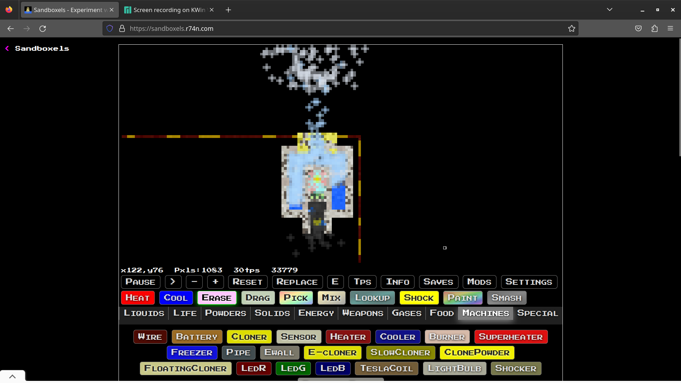Choose the Wire element
The height and width of the screenshot is (383, 681).
150,337
